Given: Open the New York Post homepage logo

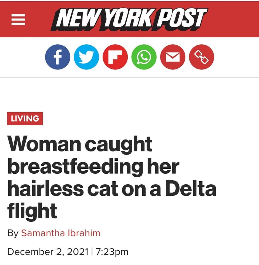Looking at the screenshot, I should (129, 19).
